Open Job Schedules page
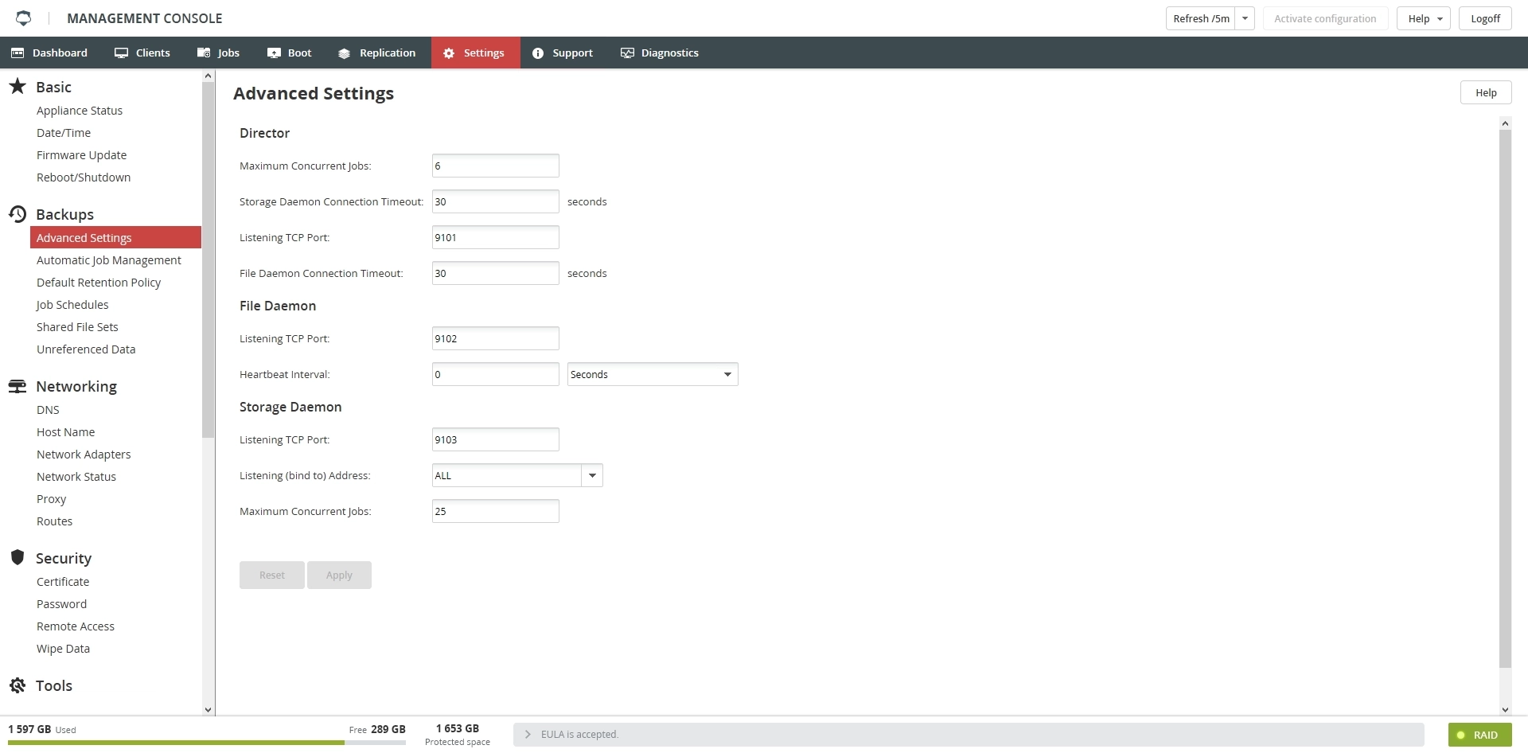1528x753 pixels. tap(72, 305)
